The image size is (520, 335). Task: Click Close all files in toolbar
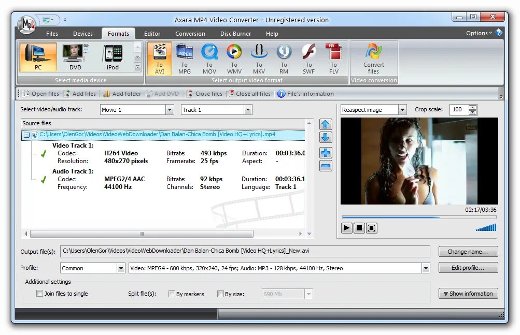[x=249, y=94]
